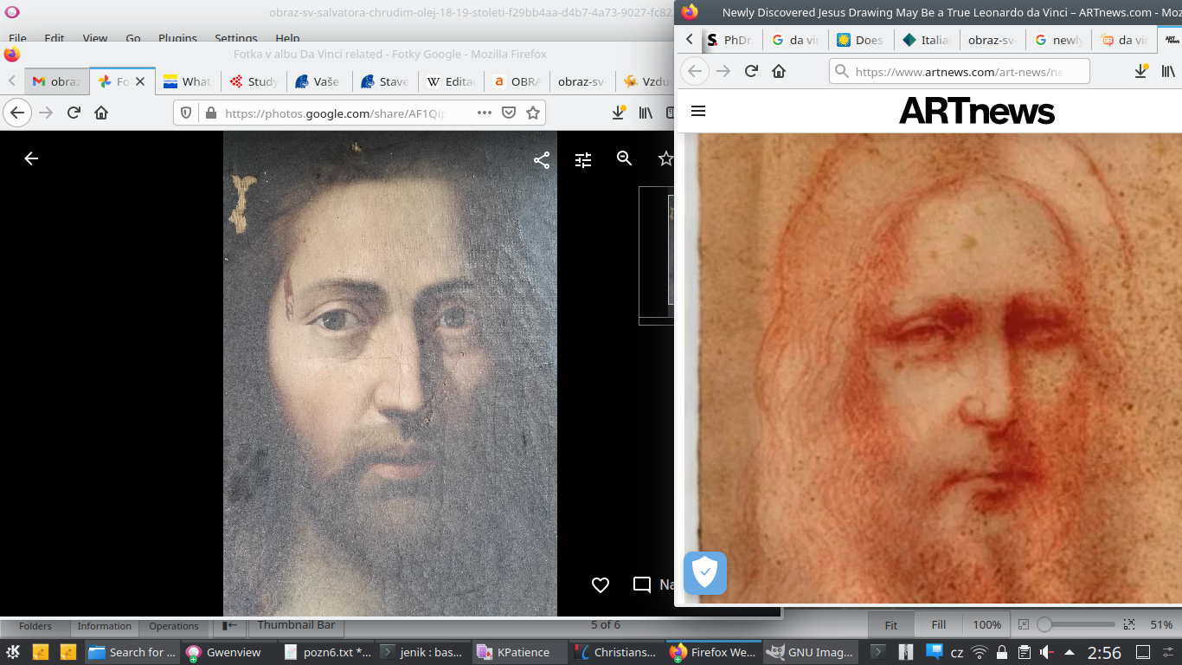Open downloads in ARTnews Firefox window
1182x665 pixels.
1141,71
